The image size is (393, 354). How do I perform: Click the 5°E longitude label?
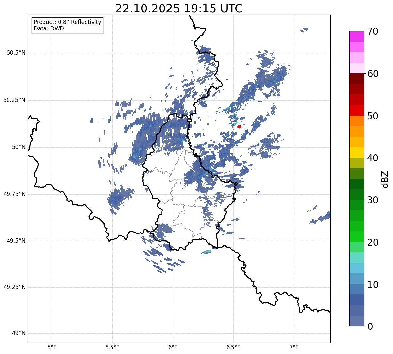click(x=52, y=347)
